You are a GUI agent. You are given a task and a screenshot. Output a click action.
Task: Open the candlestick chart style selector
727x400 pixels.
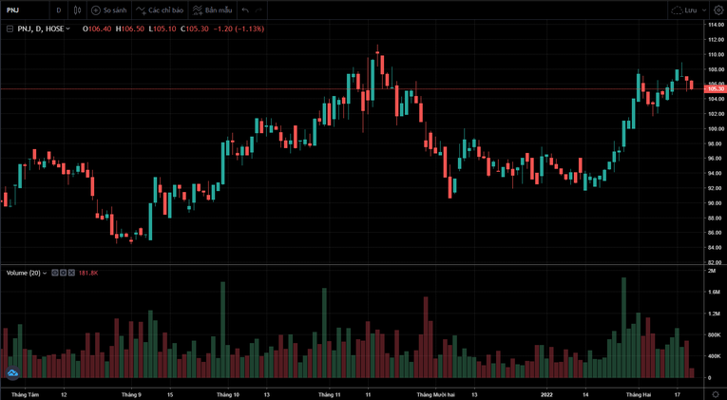point(78,10)
